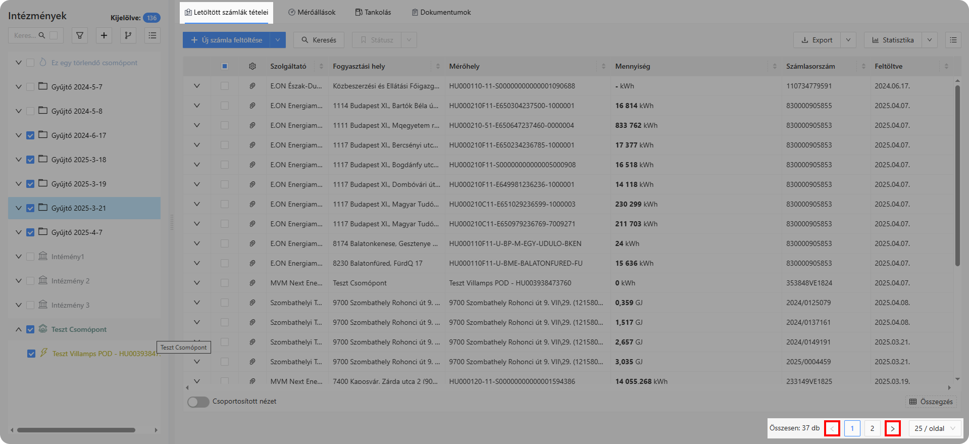Viewport: 969px width, 444px height.
Task: Click the sidebar horizontal scrollbar
Action: coord(76,430)
